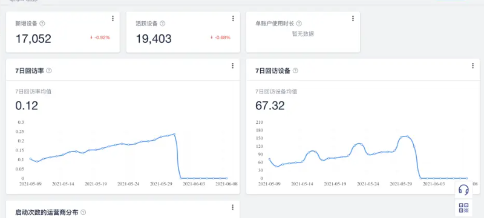
Task: Click 2021-05-14 label on 7日回访率 axis
Action: pyautogui.click(x=63, y=184)
